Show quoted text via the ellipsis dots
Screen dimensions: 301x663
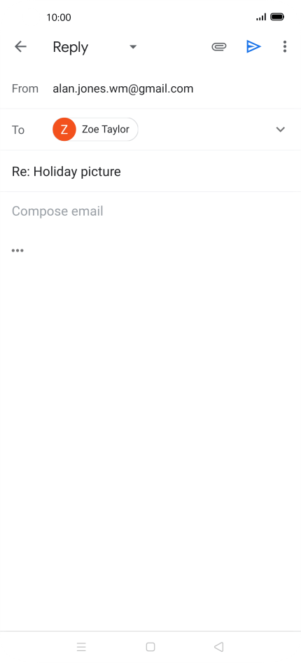coord(17,250)
